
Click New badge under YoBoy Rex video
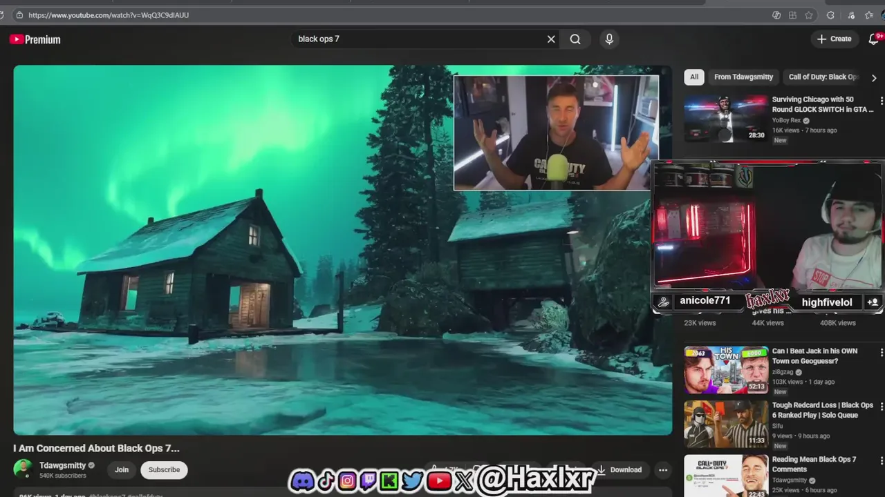tap(780, 140)
